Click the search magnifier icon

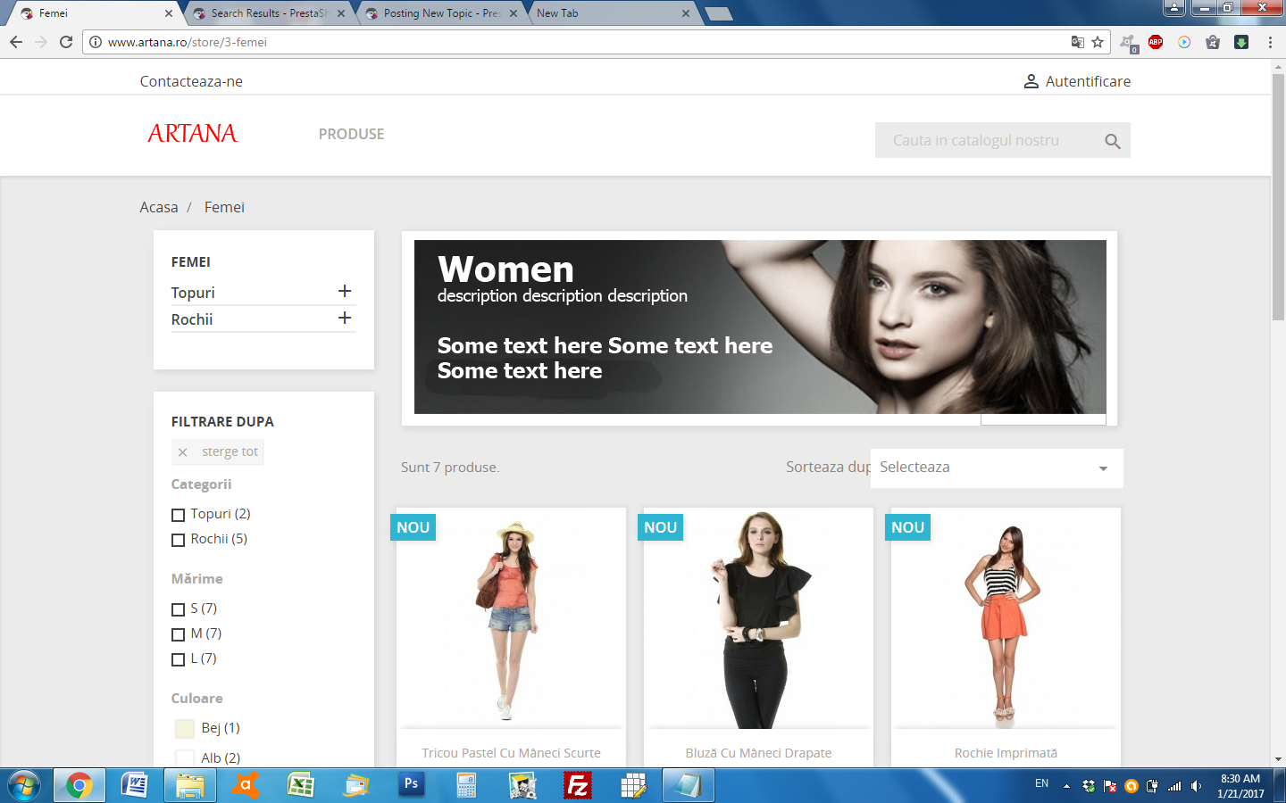(x=1112, y=141)
